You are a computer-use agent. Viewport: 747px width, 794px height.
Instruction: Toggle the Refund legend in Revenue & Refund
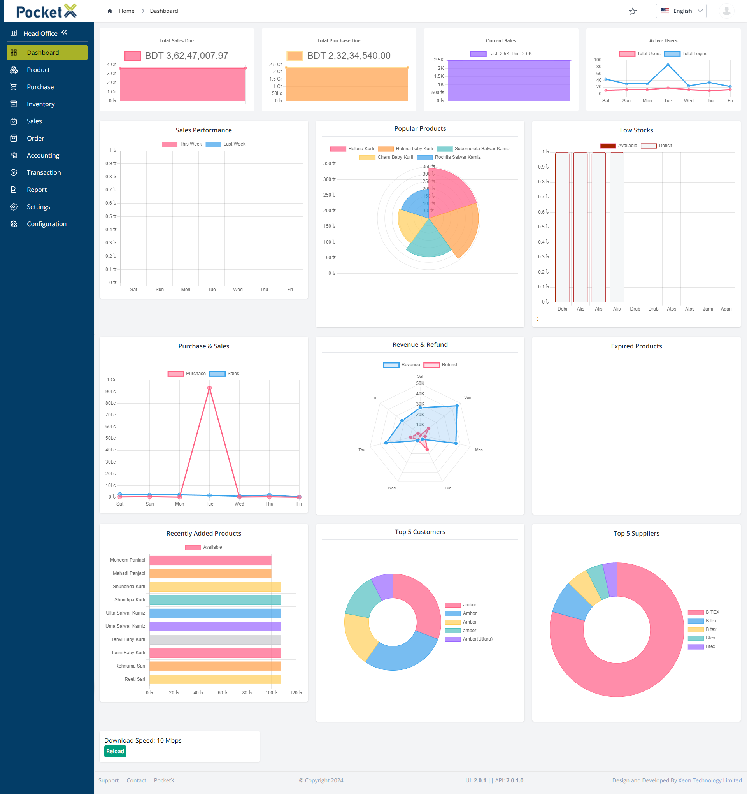click(x=440, y=365)
